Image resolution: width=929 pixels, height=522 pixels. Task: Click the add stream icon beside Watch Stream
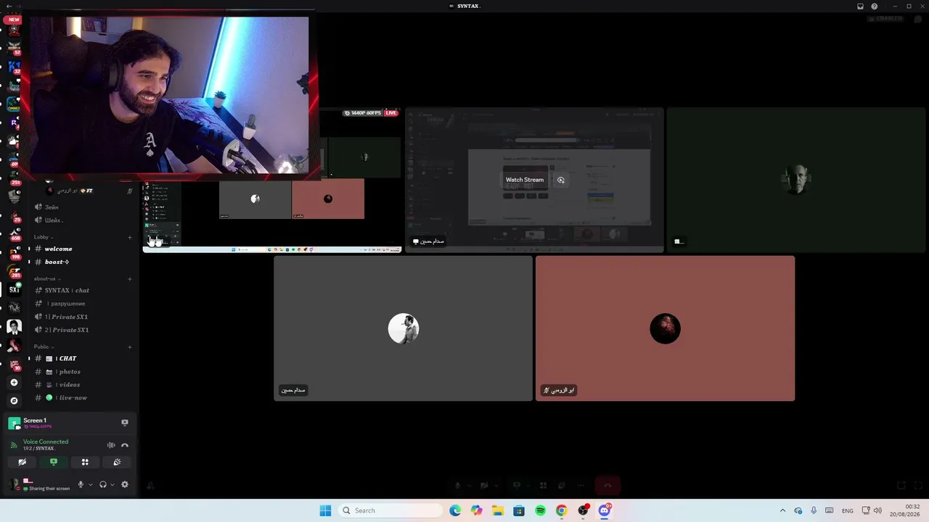[561, 180]
